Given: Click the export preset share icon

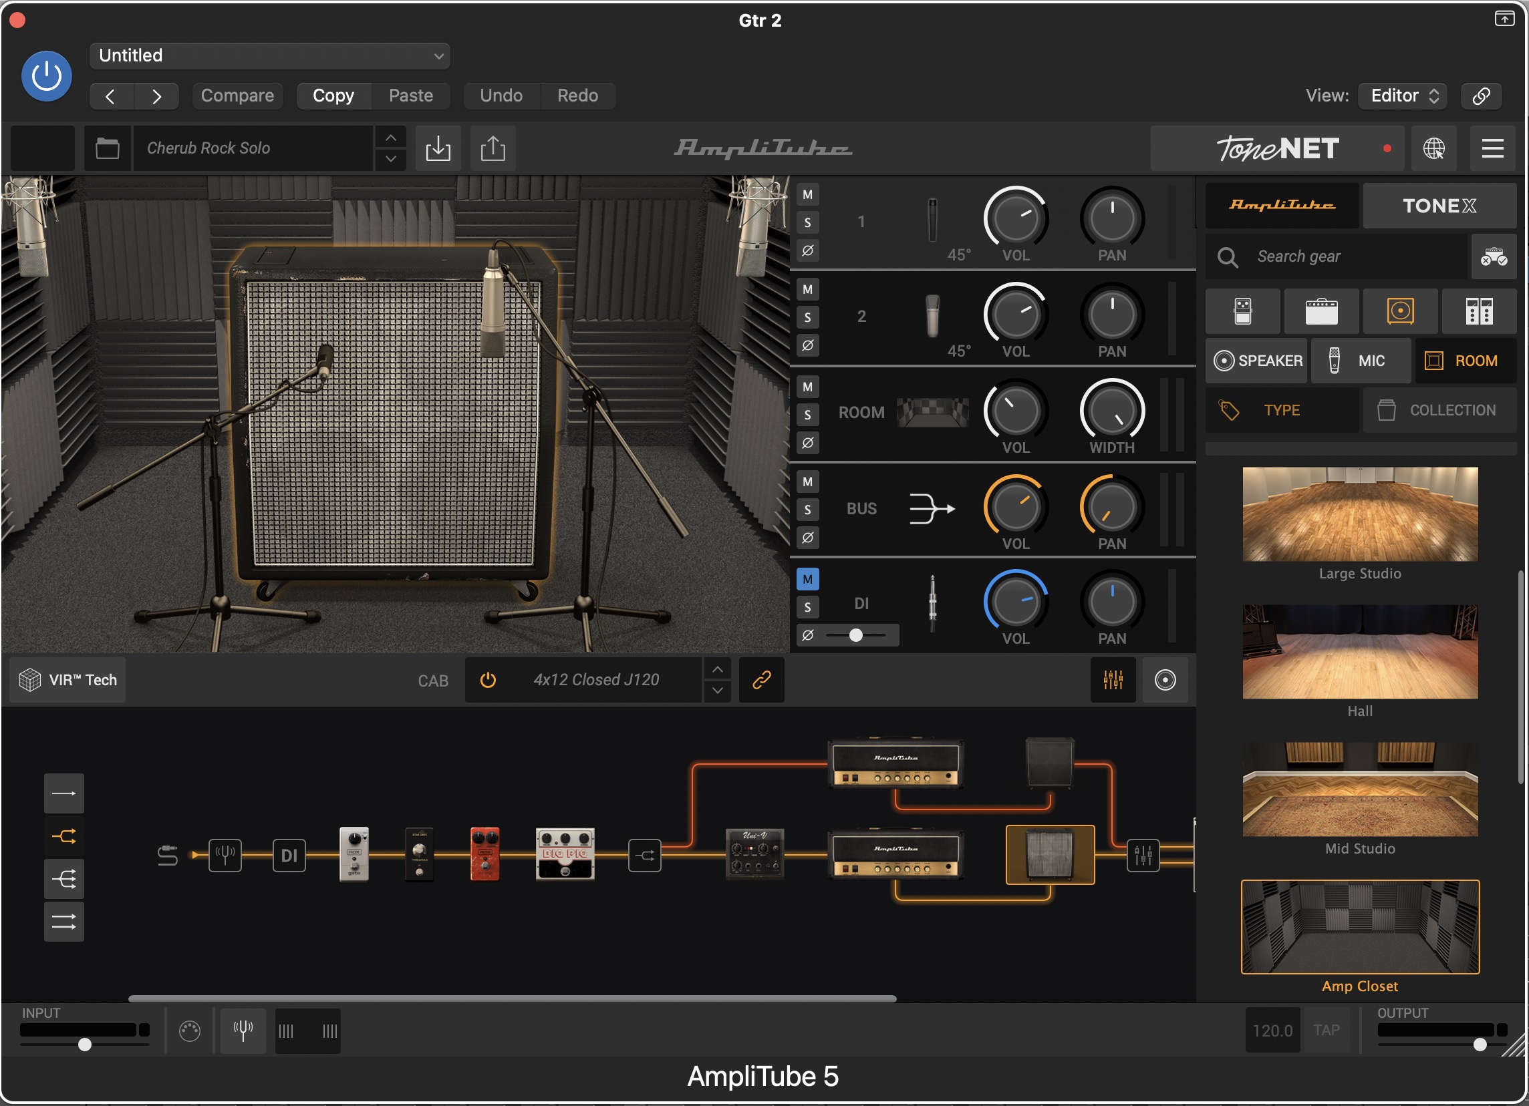Looking at the screenshot, I should coord(493,148).
